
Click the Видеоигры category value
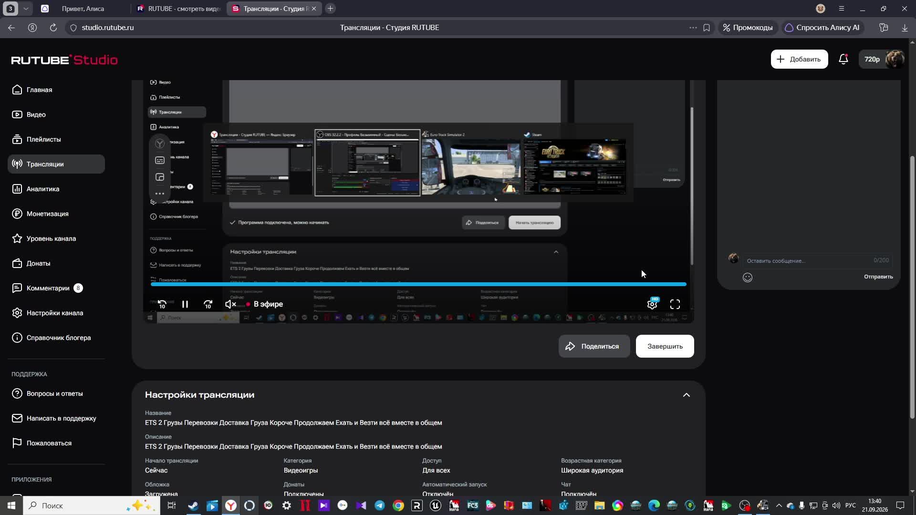coord(301,470)
